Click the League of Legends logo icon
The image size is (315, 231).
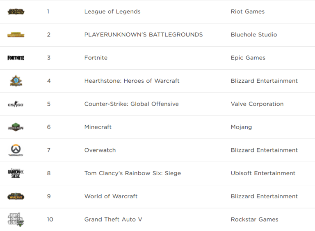(x=16, y=11)
